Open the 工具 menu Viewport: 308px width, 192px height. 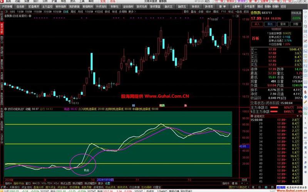[x=82, y=1]
